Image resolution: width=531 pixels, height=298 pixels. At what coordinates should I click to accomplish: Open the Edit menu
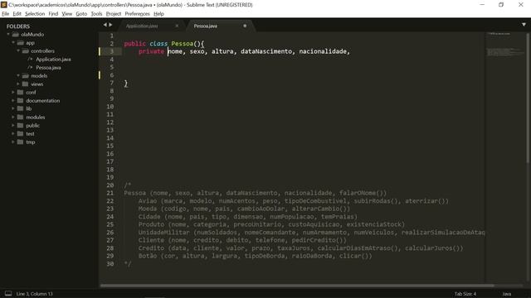[17, 14]
